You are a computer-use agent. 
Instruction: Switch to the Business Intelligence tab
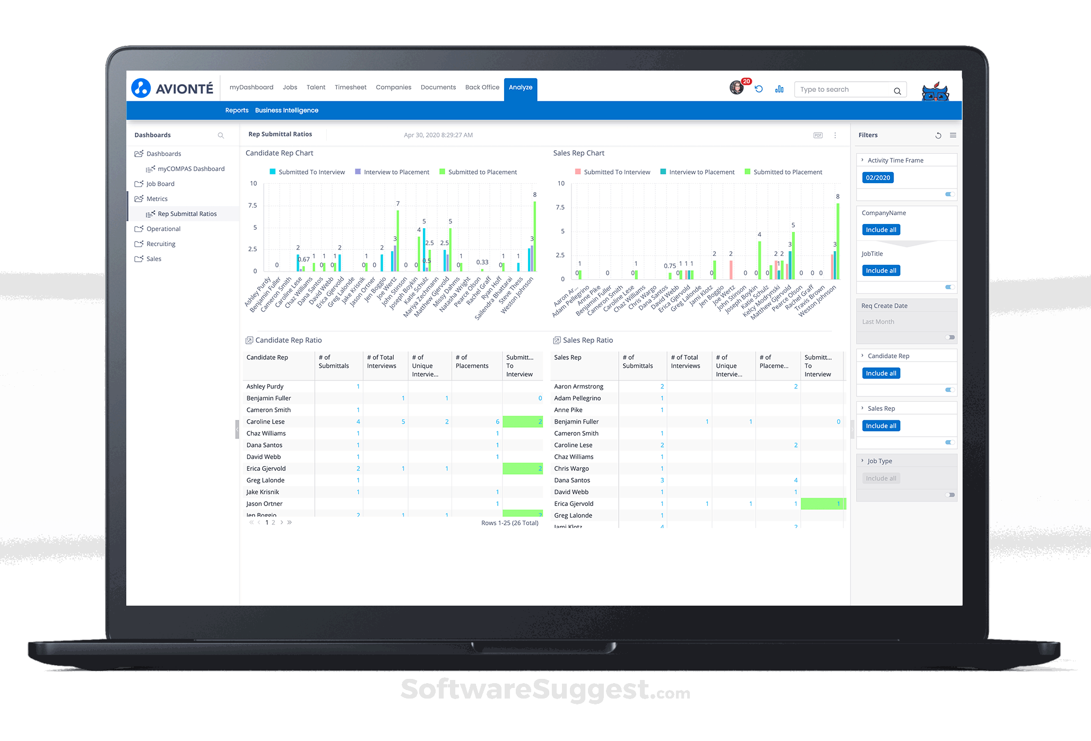pyautogui.click(x=287, y=110)
